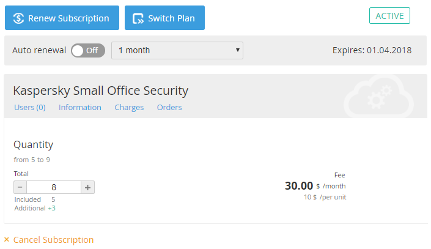Click the ACTIVE status badge

389,16
